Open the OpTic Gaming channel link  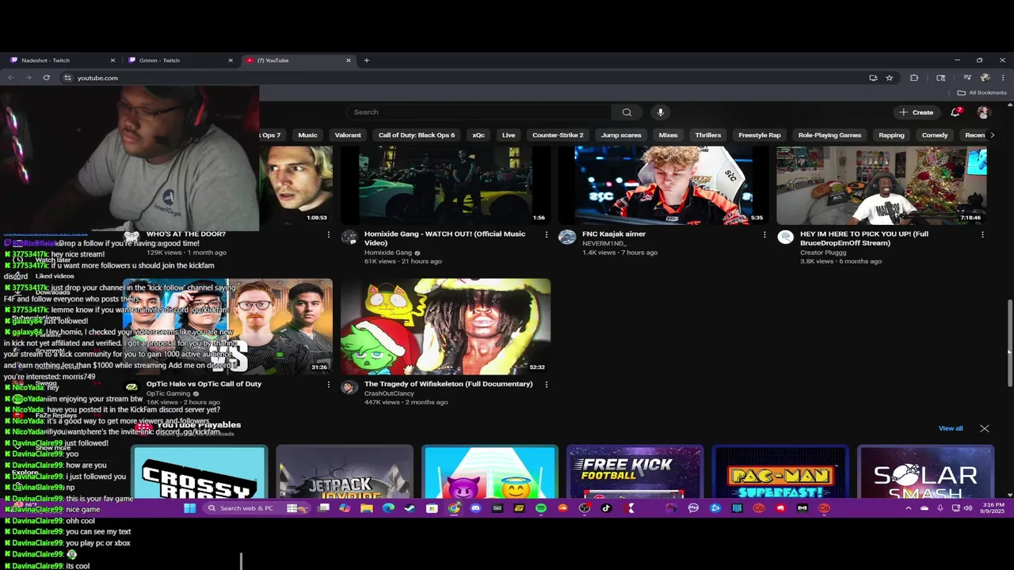tap(169, 393)
